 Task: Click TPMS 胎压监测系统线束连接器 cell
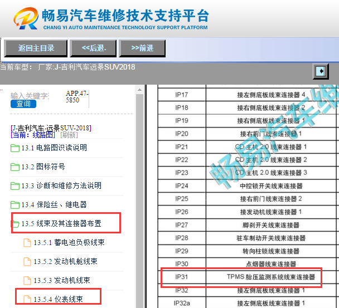coord(271,277)
